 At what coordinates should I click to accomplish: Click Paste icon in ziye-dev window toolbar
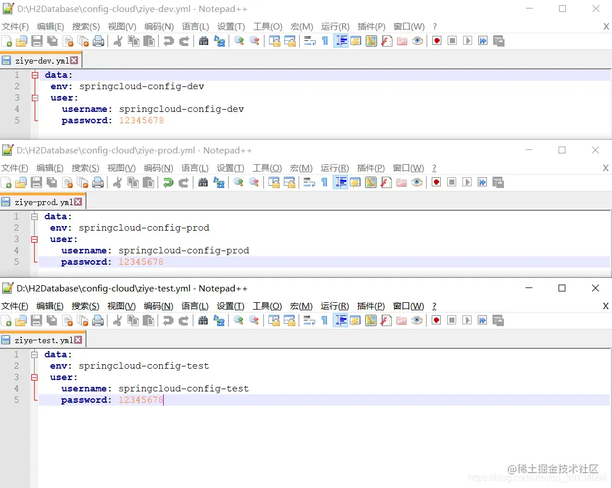pyautogui.click(x=148, y=41)
